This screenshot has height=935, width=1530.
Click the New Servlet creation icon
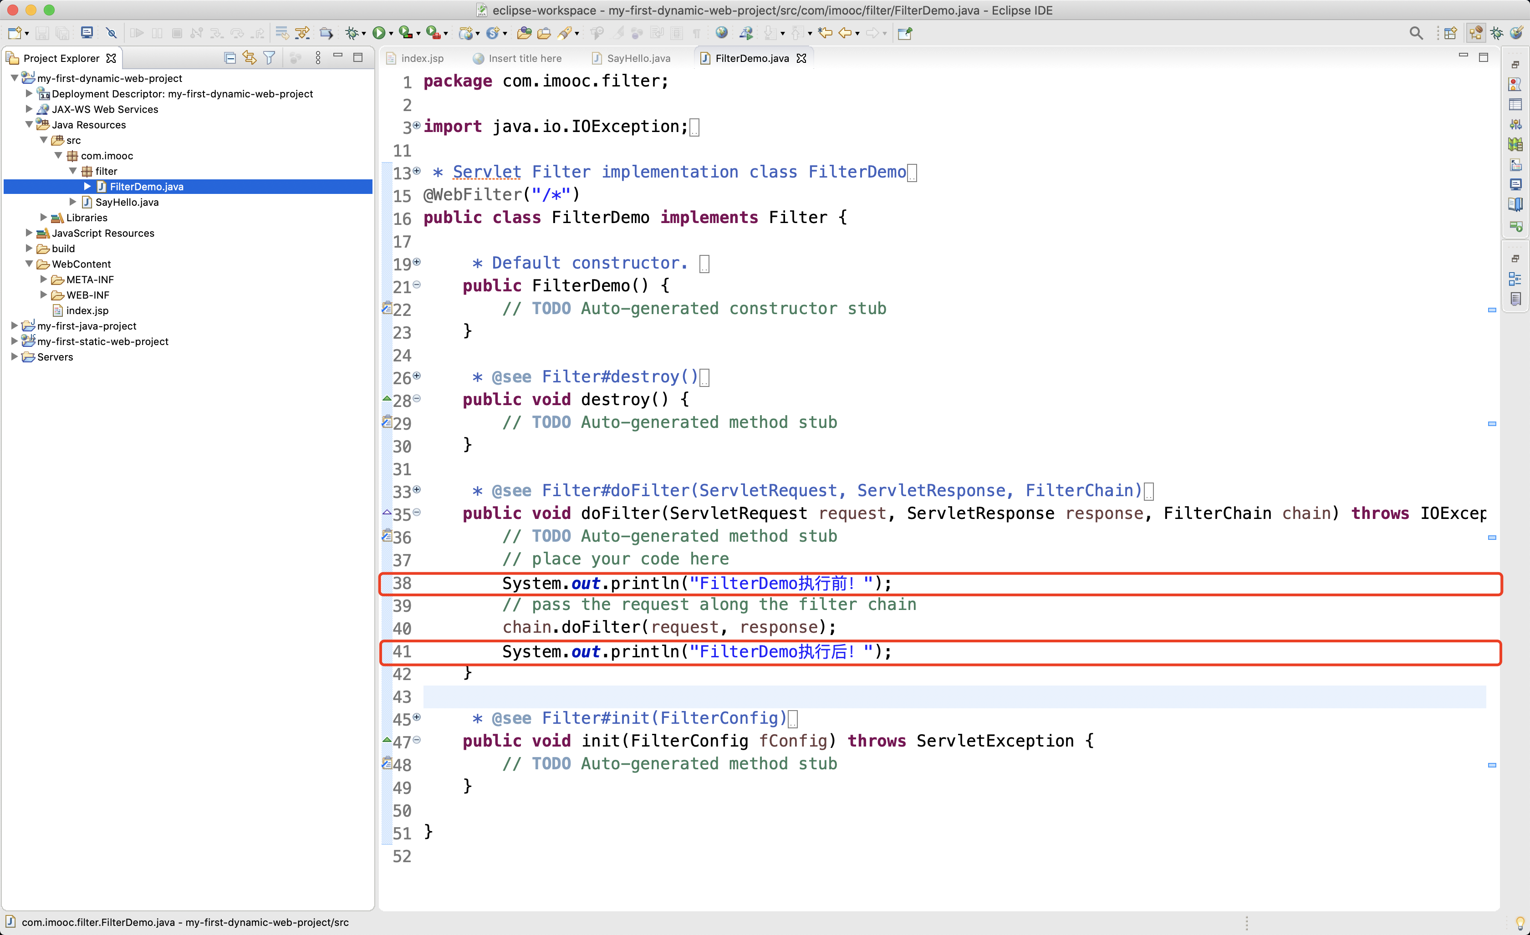click(x=493, y=33)
